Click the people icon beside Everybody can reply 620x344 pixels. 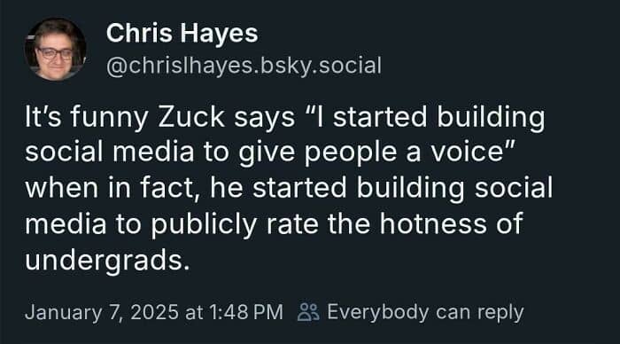click(x=308, y=312)
